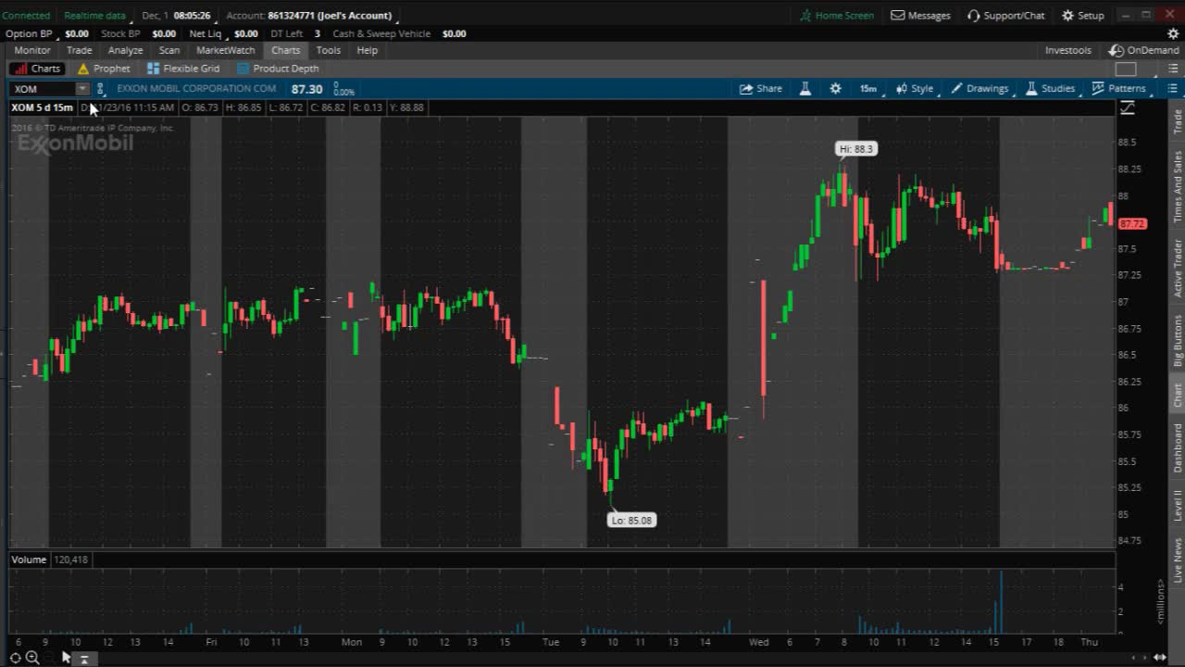Click the price scale auto-fit icon

(x=1128, y=108)
